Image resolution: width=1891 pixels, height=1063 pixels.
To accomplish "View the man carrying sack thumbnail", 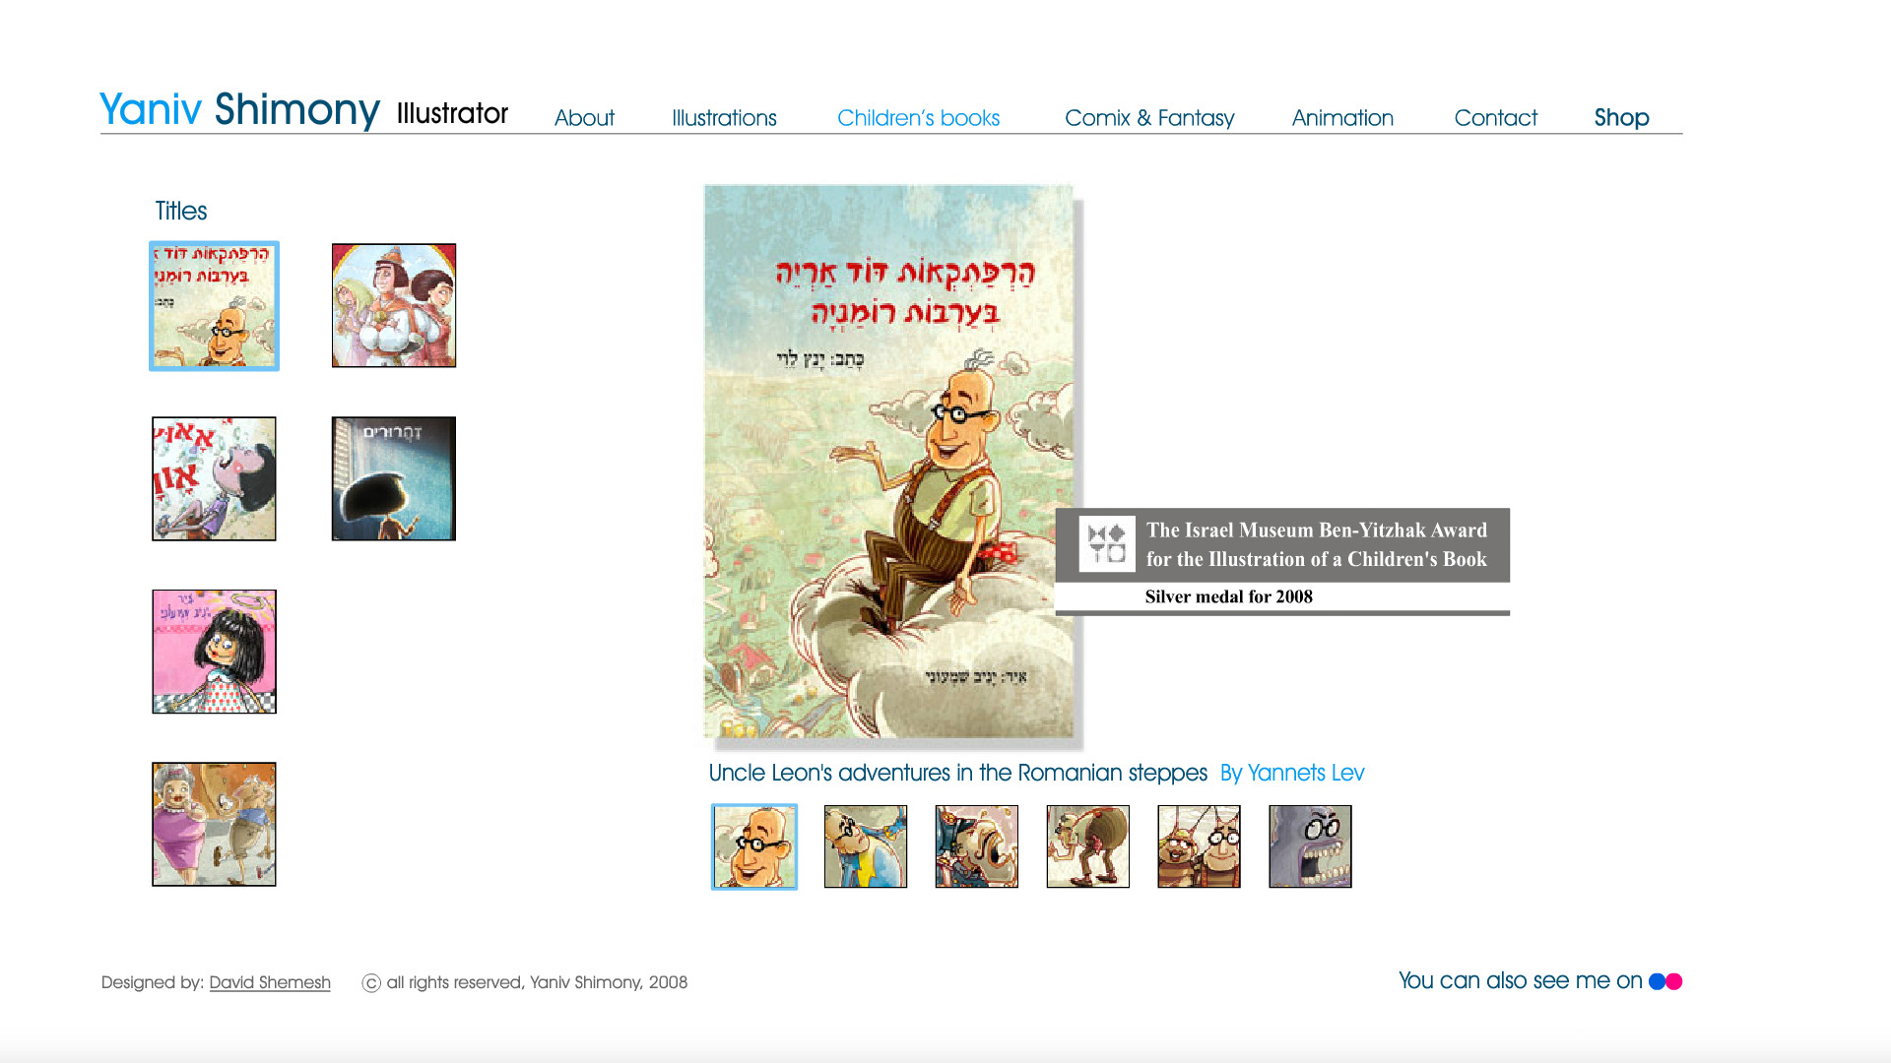I will [1088, 846].
